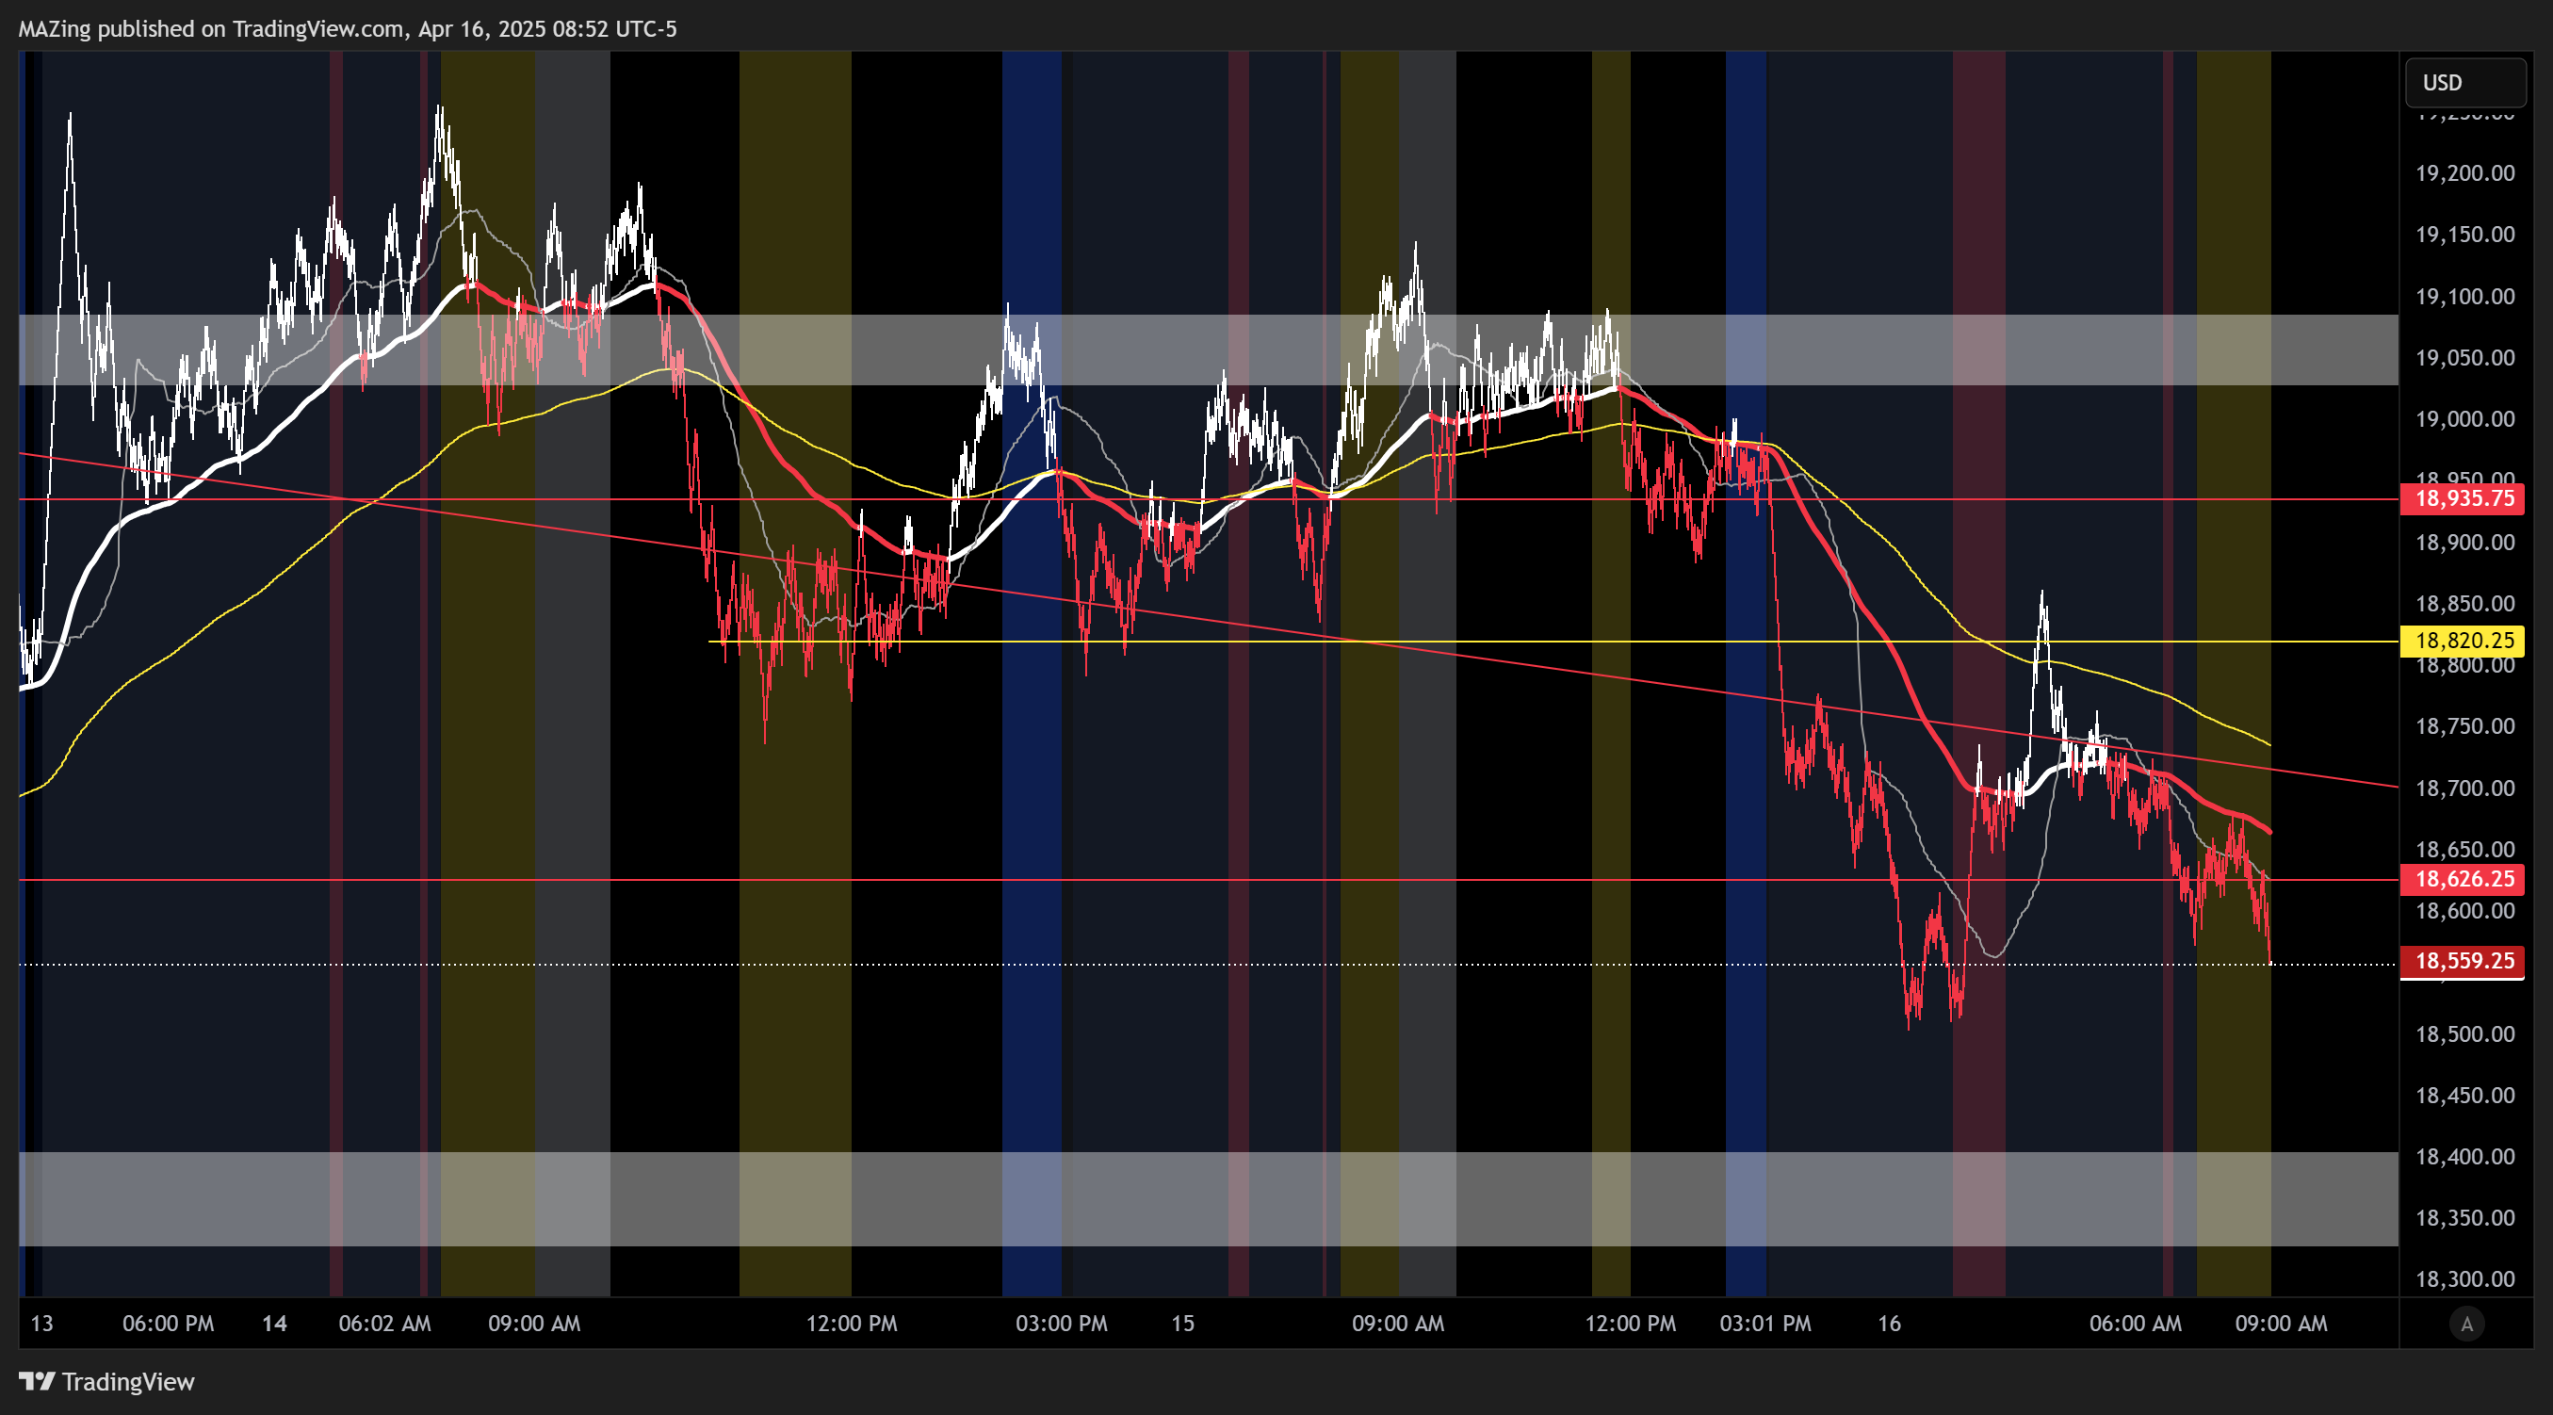The image size is (2553, 1415).
Task: Click the 18,450.00 price axis value
Action: (2464, 1095)
